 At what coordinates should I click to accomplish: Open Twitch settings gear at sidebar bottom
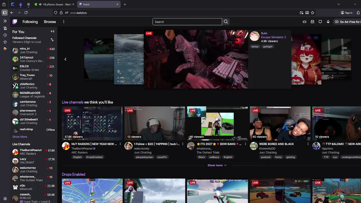[x=5, y=198]
